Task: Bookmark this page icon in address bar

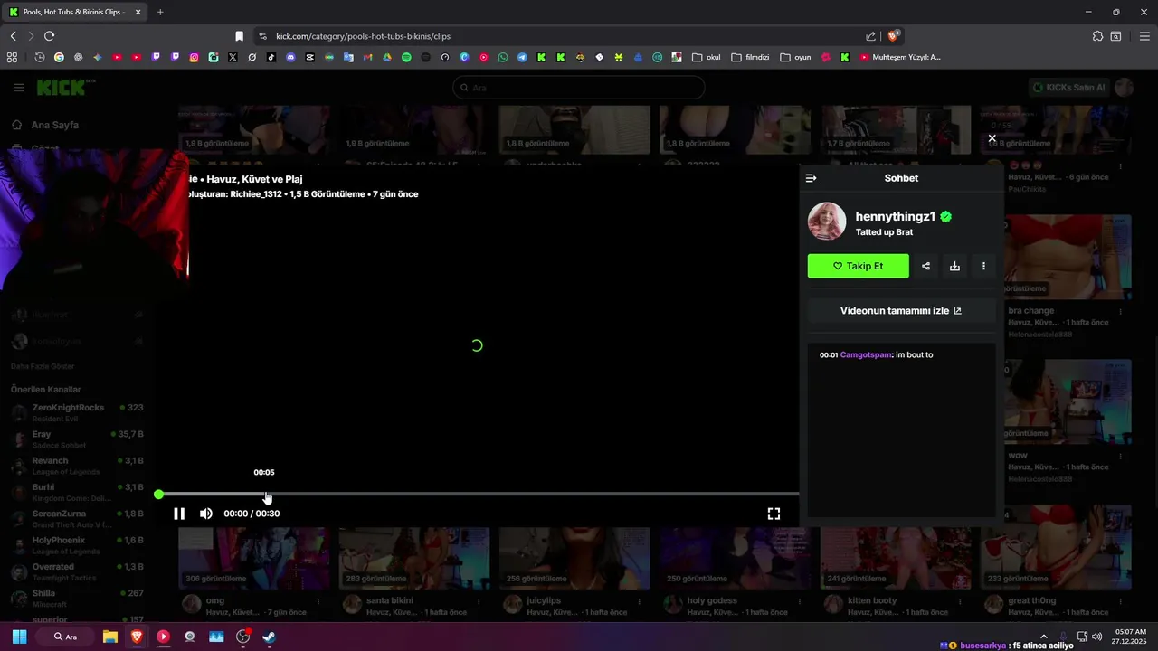Action: pos(239,36)
